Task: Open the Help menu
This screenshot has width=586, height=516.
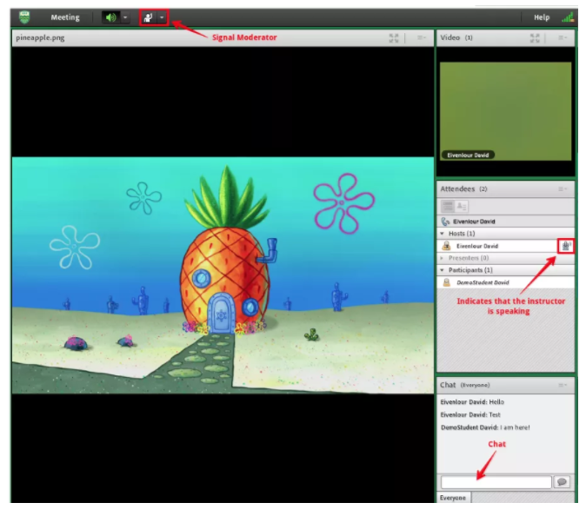Action: click(x=542, y=17)
